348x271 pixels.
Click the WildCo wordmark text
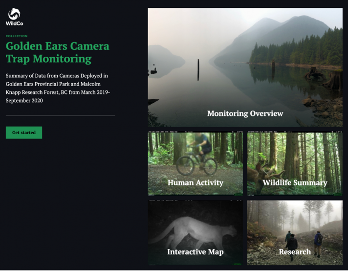(x=15, y=23)
